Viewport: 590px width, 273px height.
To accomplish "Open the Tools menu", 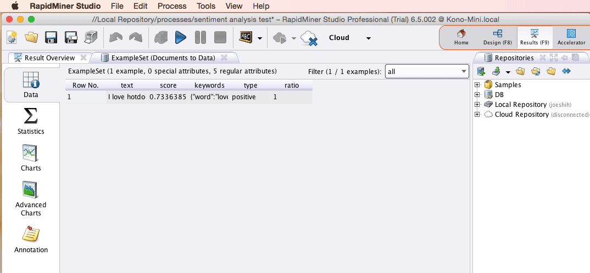I will coord(206,6).
